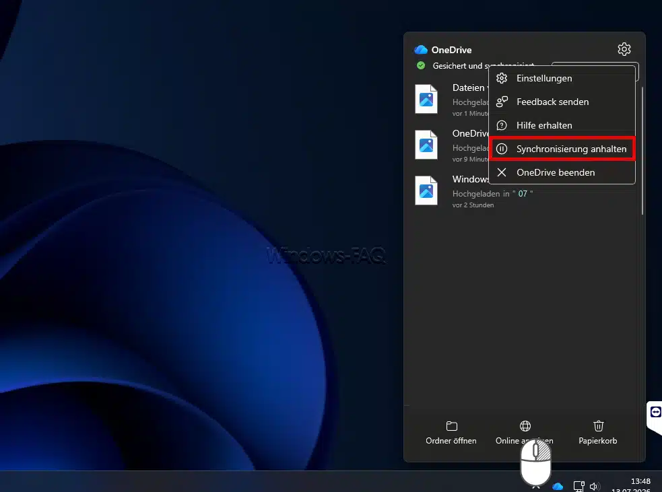Click the gear icon beside Einstellungen

[502, 78]
